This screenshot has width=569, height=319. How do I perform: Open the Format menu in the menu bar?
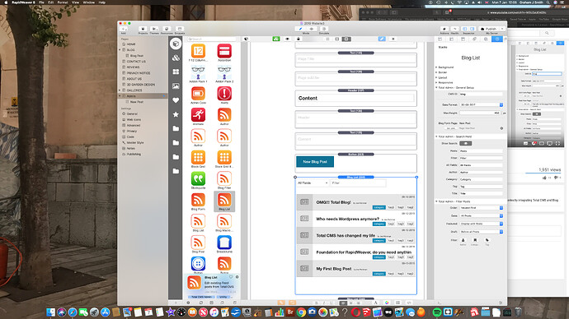click(x=63, y=2)
